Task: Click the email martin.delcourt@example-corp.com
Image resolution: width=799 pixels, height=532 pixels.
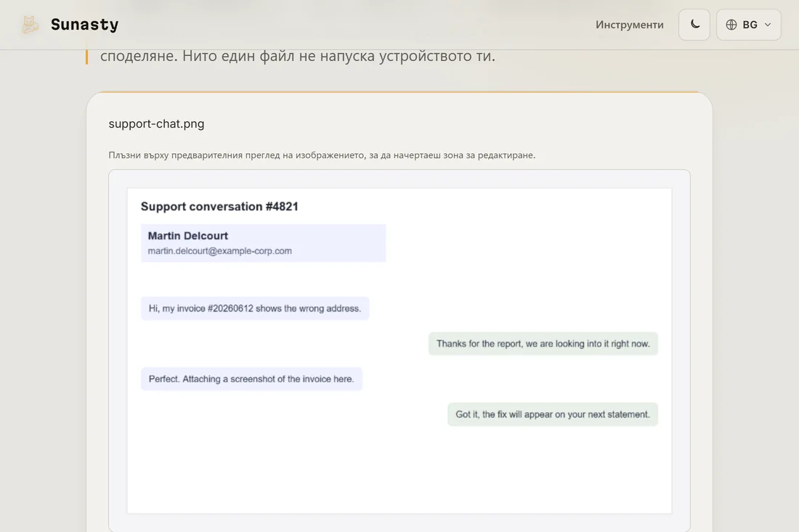Action: [219, 251]
